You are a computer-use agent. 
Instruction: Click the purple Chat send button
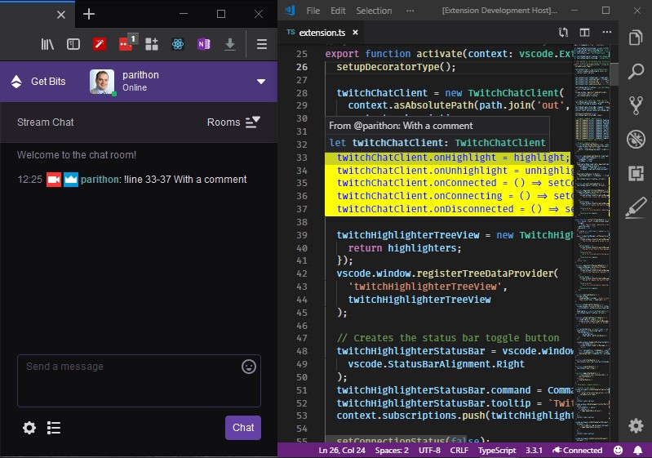(243, 428)
